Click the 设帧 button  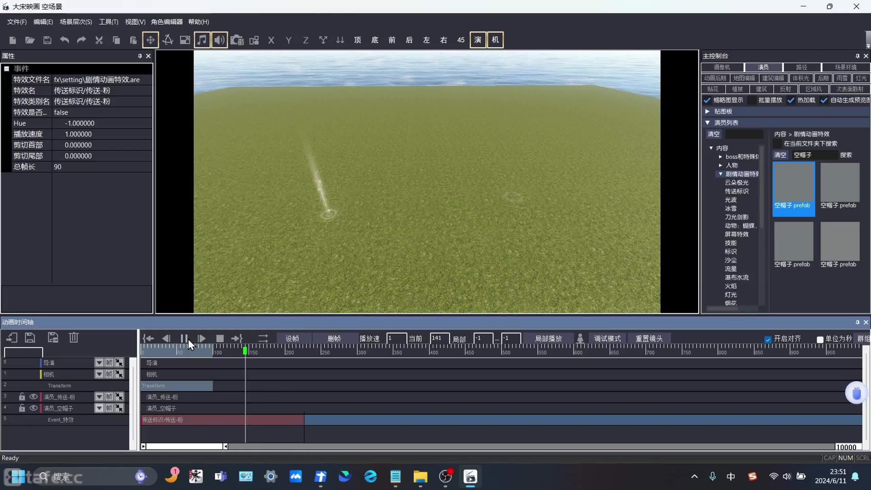pyautogui.click(x=292, y=339)
